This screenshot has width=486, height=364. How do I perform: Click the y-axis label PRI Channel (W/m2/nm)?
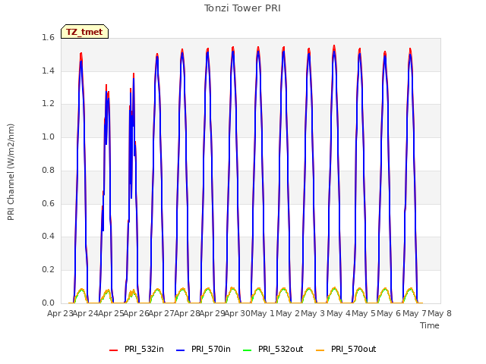tap(11, 172)
